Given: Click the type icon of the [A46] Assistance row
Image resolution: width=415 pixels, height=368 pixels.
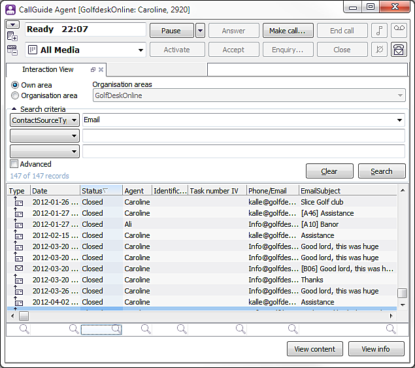Looking at the screenshot, I should tap(18, 212).
